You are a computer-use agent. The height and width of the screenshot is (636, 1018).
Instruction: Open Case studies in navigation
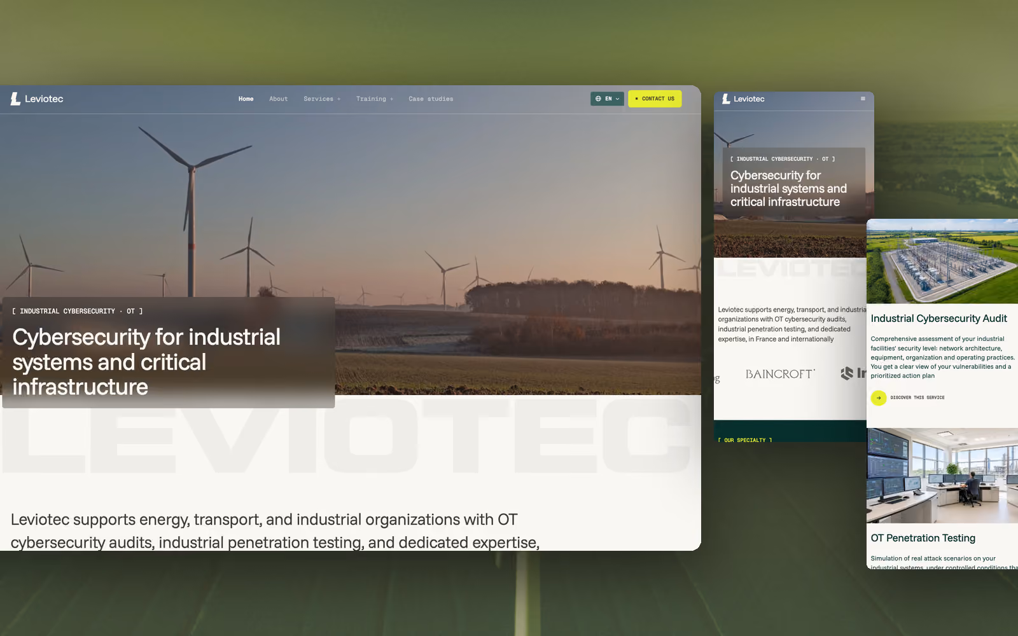point(431,99)
